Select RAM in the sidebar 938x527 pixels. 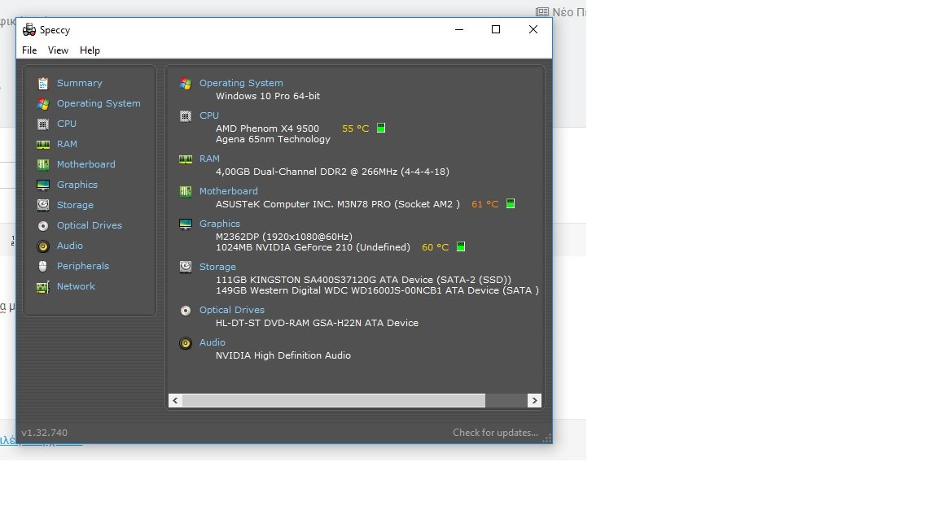point(67,144)
